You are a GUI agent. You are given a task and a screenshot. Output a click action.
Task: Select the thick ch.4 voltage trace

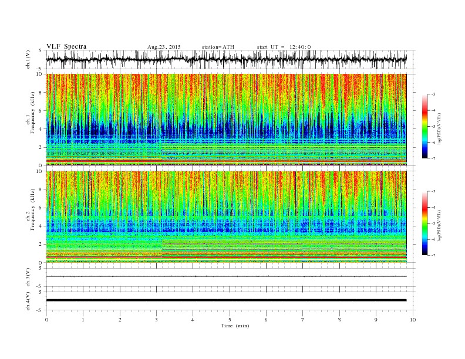point(226,300)
